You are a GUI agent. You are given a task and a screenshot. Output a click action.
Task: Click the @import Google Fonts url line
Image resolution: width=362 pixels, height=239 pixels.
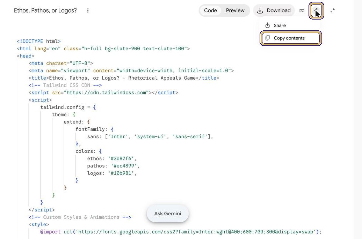click(x=181, y=232)
